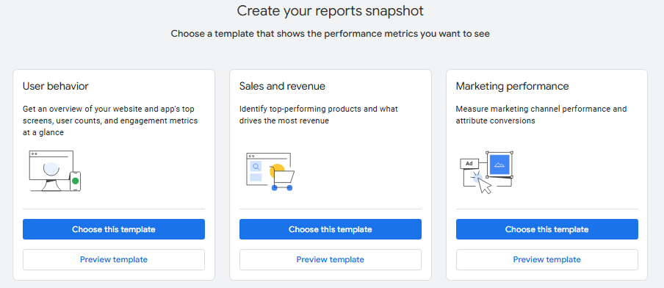Click the shopping cart illustration

(270, 171)
